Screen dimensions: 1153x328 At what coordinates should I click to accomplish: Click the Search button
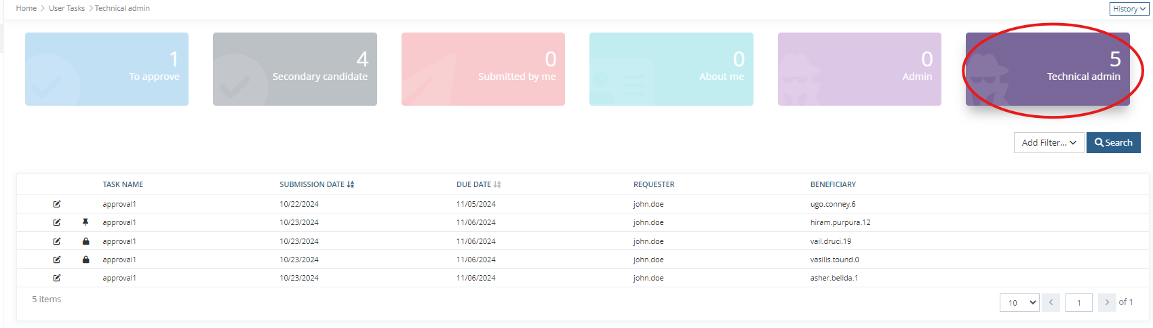pyautogui.click(x=1113, y=142)
